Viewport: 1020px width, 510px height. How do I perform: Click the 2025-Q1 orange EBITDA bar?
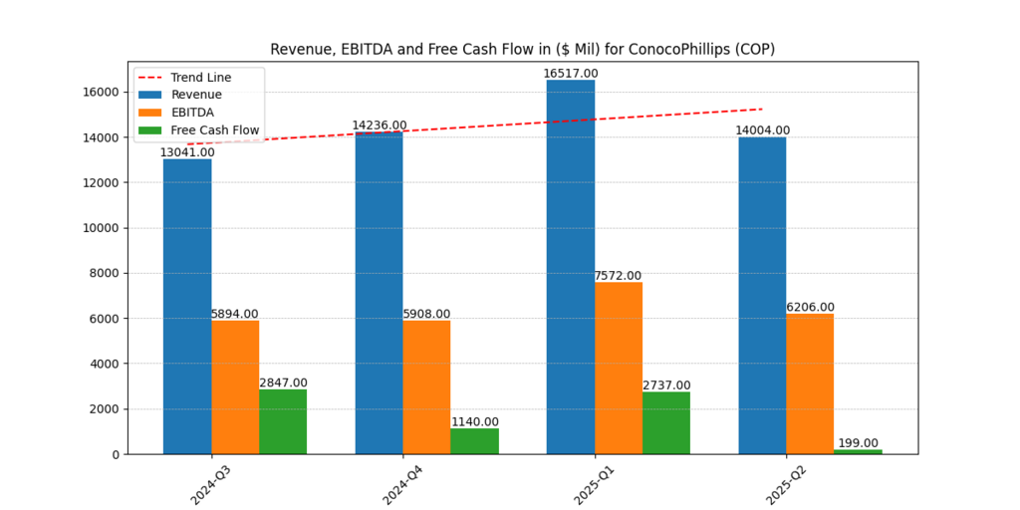(619, 369)
